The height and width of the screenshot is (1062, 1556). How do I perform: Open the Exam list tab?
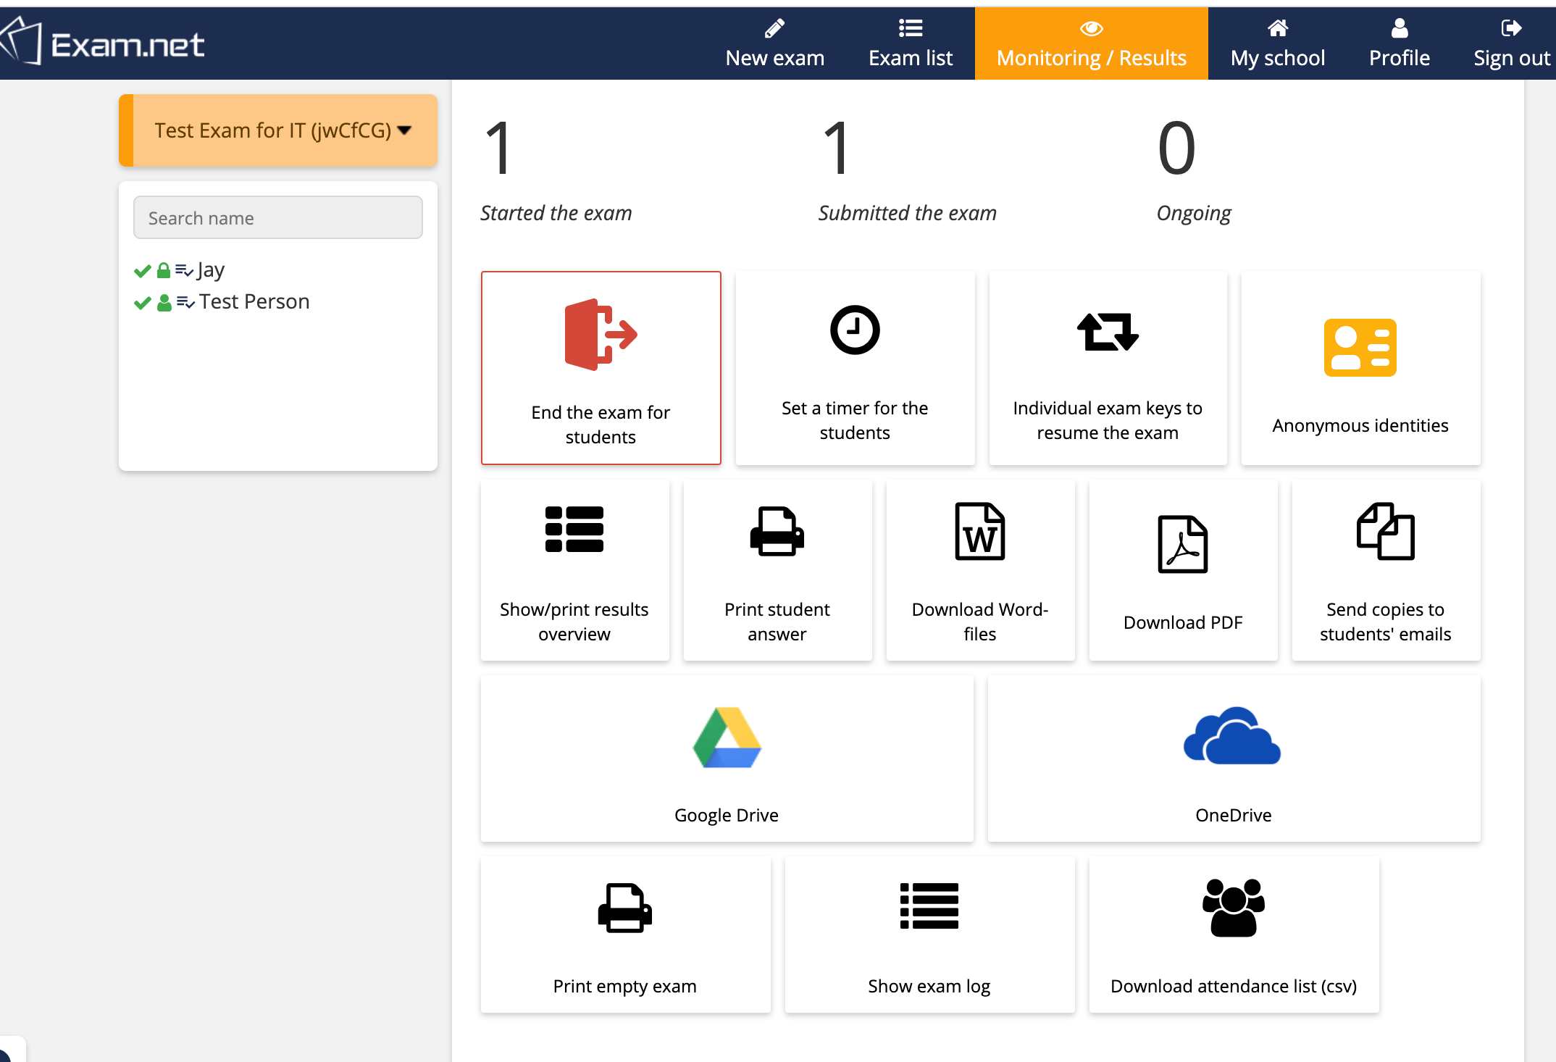pos(911,43)
